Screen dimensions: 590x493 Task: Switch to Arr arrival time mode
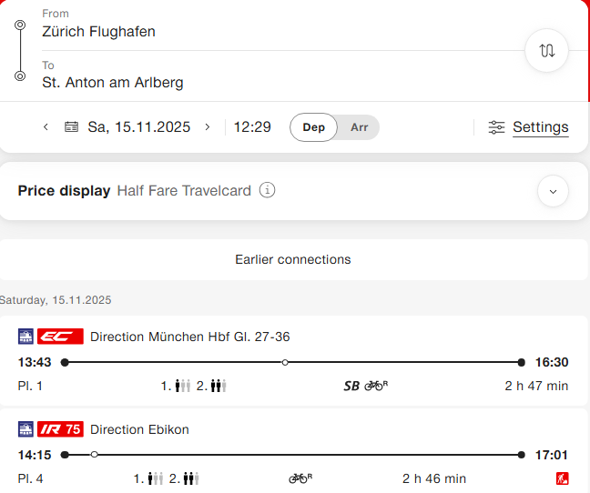coord(360,127)
